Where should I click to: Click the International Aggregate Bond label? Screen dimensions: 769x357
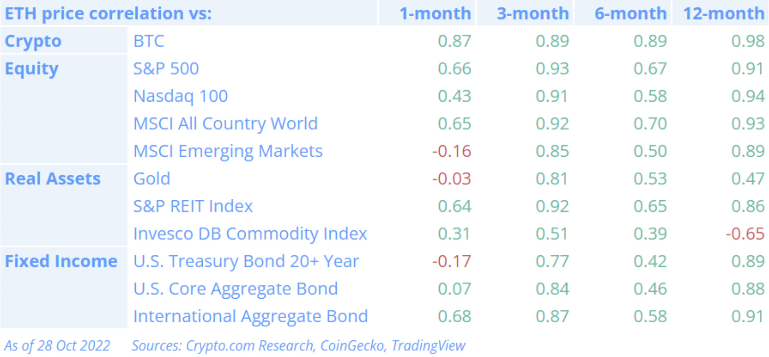[x=250, y=316]
